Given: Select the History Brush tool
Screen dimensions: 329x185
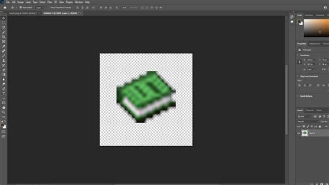Looking at the screenshot, I should 4,65.
